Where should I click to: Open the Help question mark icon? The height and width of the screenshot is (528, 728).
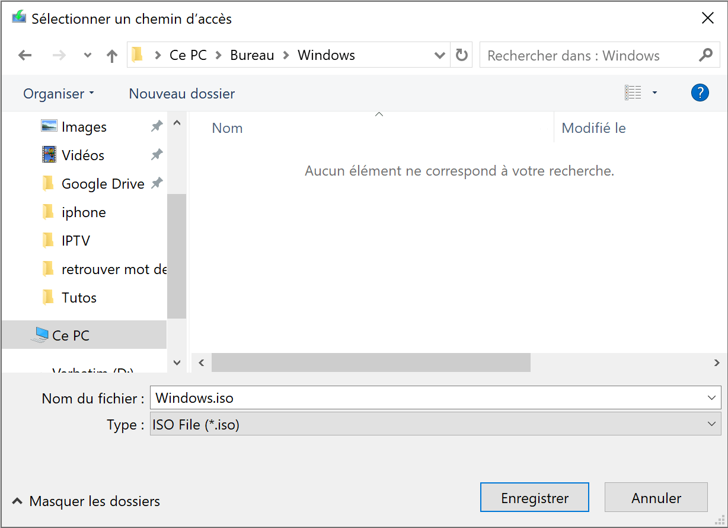click(x=700, y=93)
